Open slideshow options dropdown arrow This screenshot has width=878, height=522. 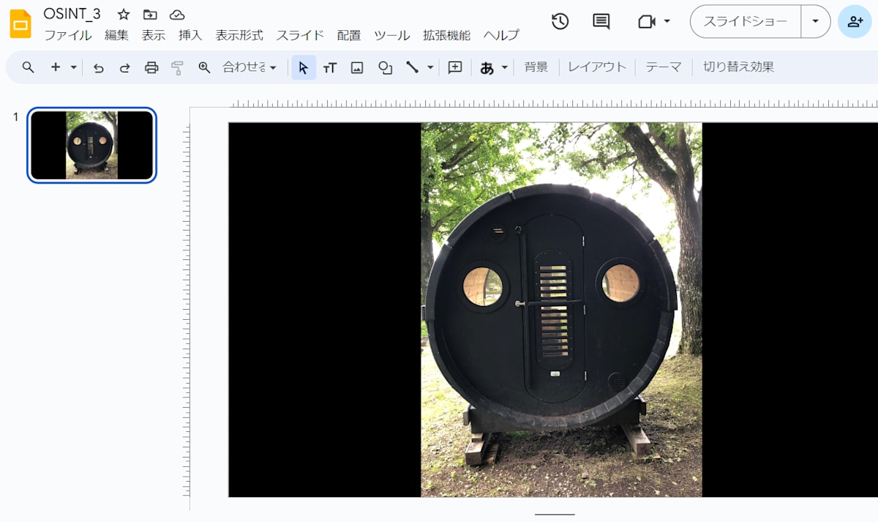pos(816,21)
